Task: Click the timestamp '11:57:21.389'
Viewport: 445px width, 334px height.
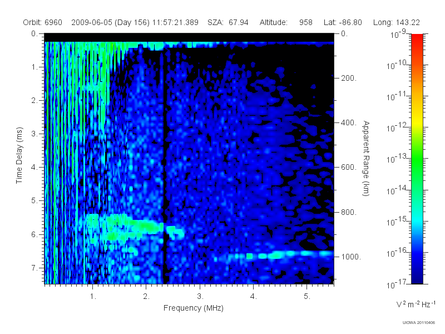Action: [175, 22]
